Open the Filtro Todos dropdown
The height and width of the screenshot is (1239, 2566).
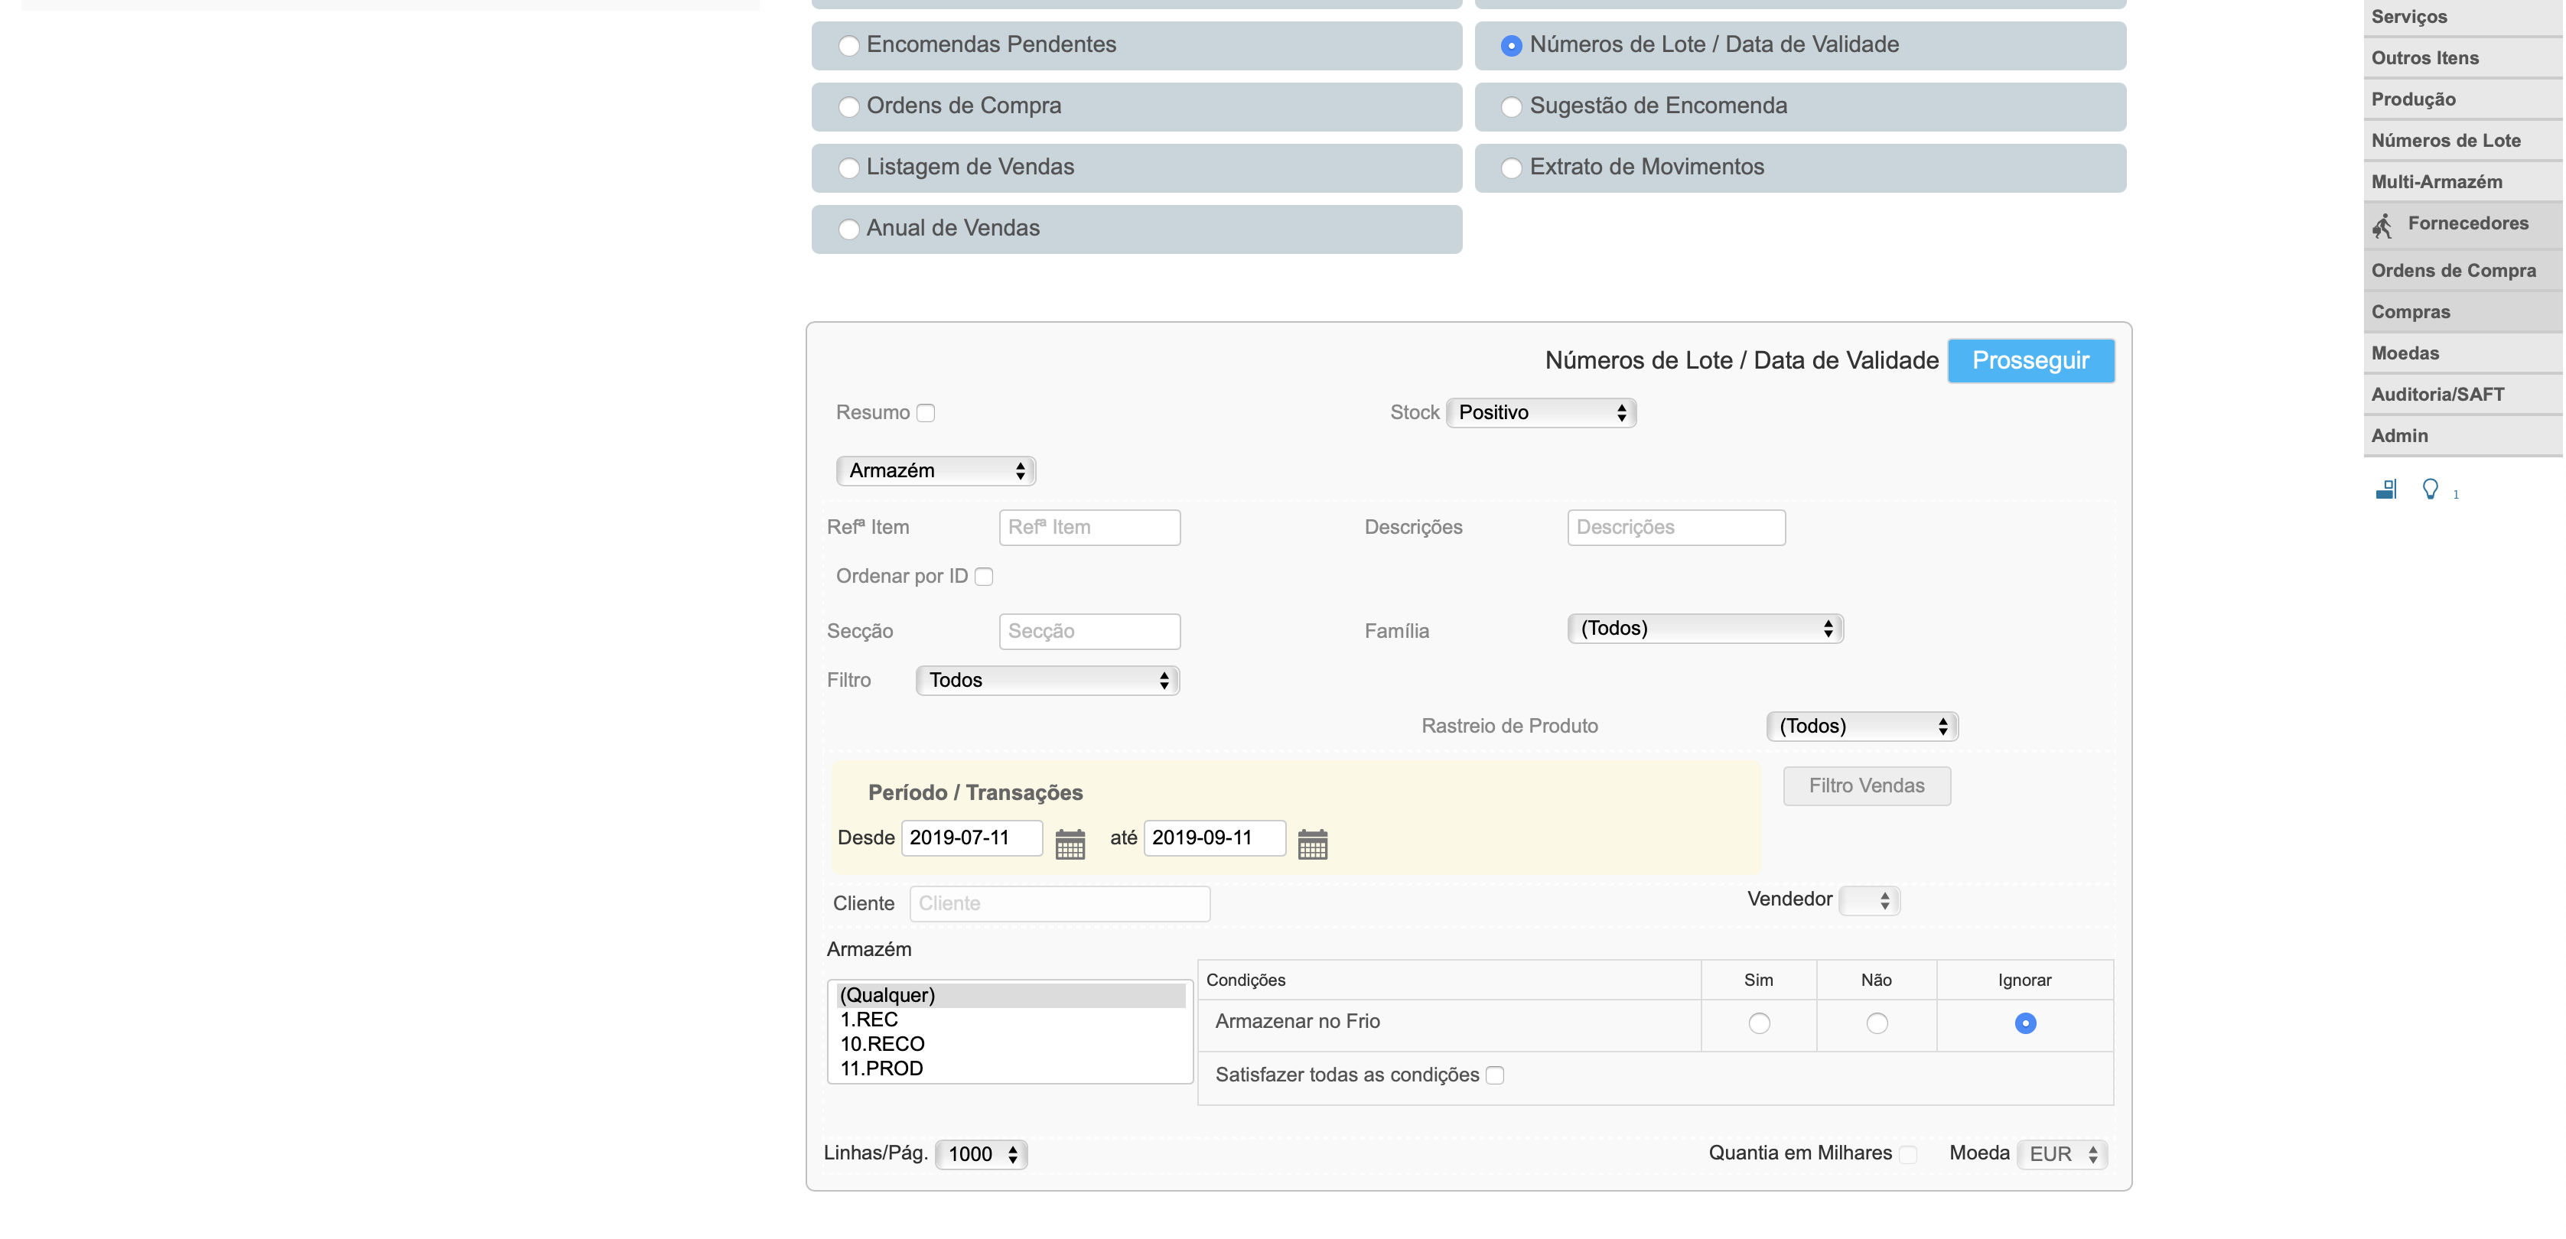(1048, 680)
